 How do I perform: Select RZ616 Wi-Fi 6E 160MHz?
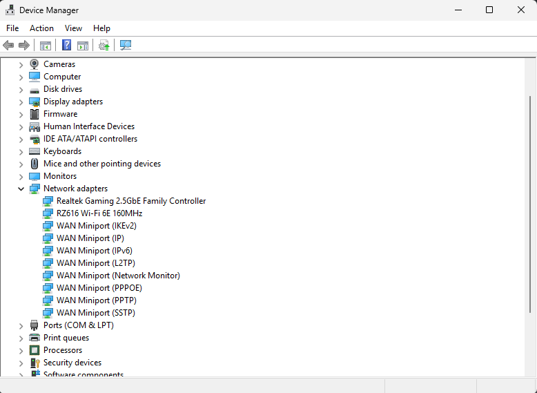click(99, 213)
